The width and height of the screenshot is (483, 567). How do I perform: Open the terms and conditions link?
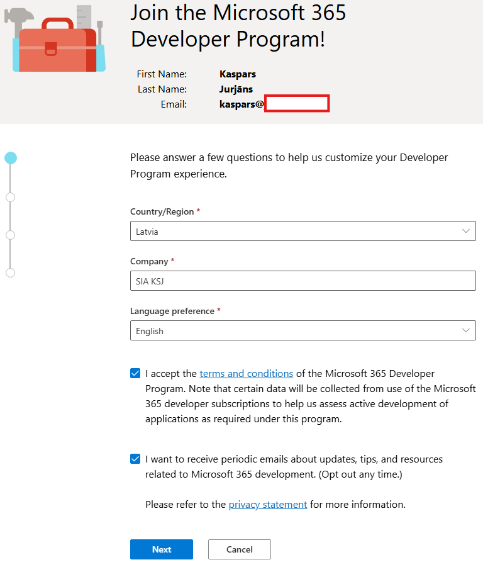point(246,373)
